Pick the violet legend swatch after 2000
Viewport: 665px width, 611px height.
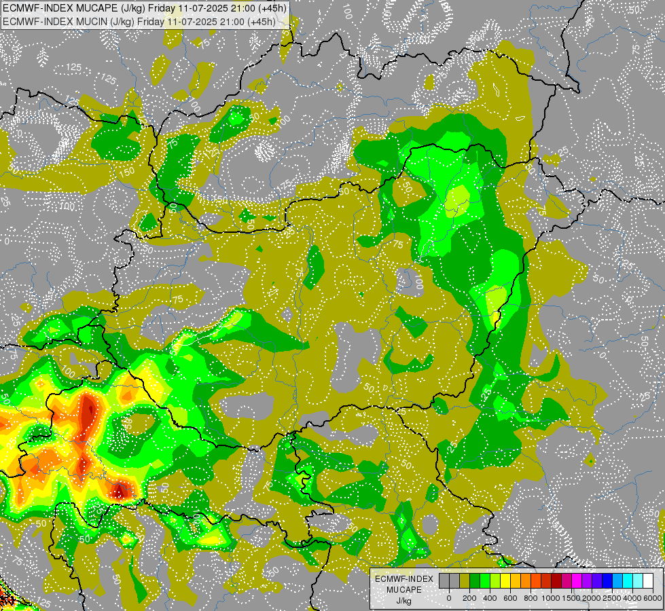[x=598, y=581]
